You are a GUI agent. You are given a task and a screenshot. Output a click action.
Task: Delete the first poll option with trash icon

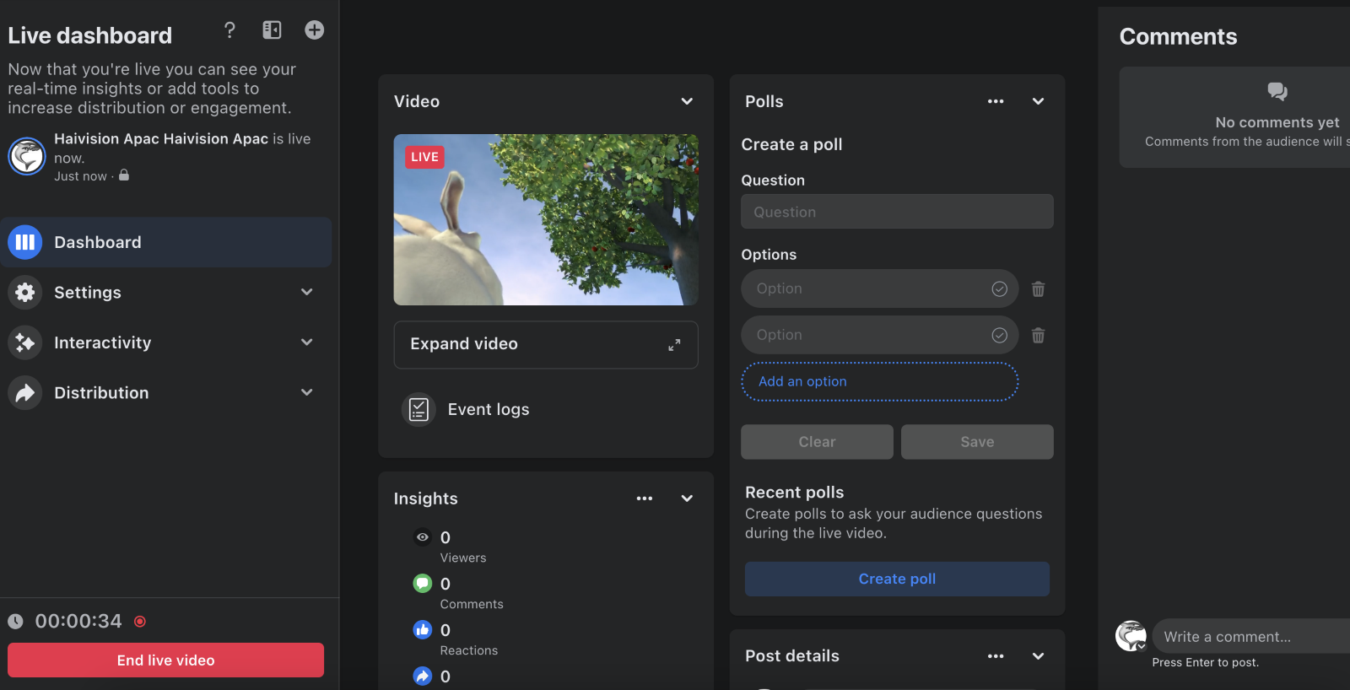point(1038,289)
